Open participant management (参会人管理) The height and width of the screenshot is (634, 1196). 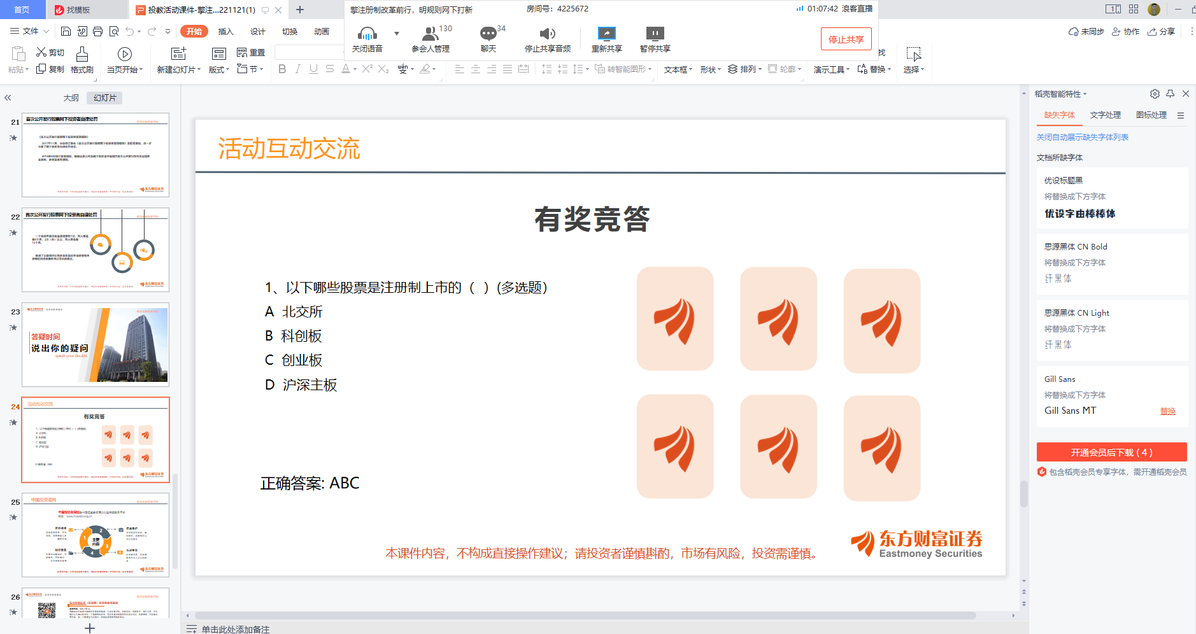point(431,34)
